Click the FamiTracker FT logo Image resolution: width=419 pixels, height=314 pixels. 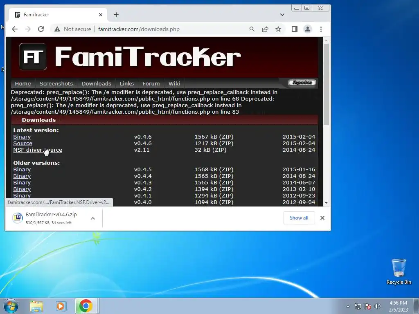(33, 56)
